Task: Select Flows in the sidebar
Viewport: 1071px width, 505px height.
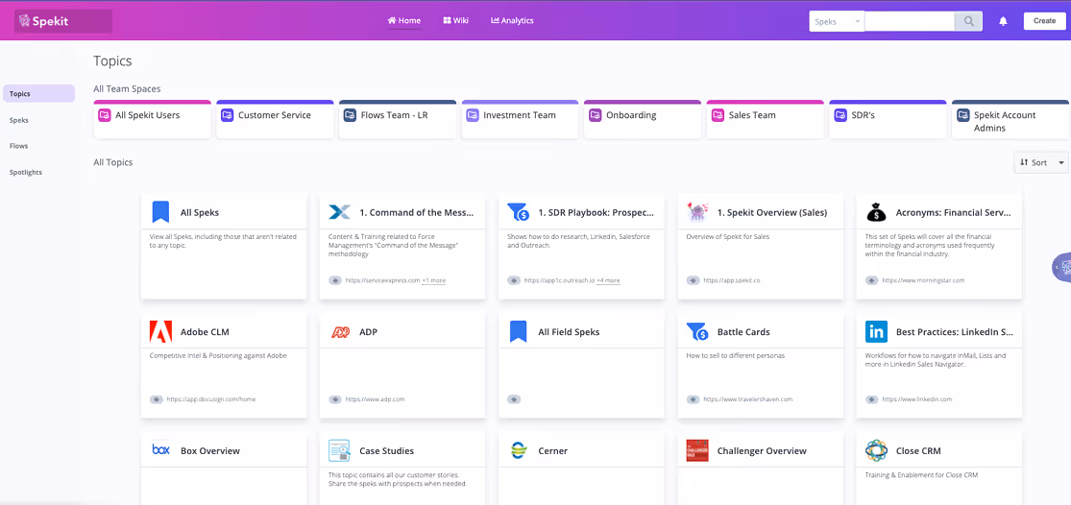Action: pos(18,146)
